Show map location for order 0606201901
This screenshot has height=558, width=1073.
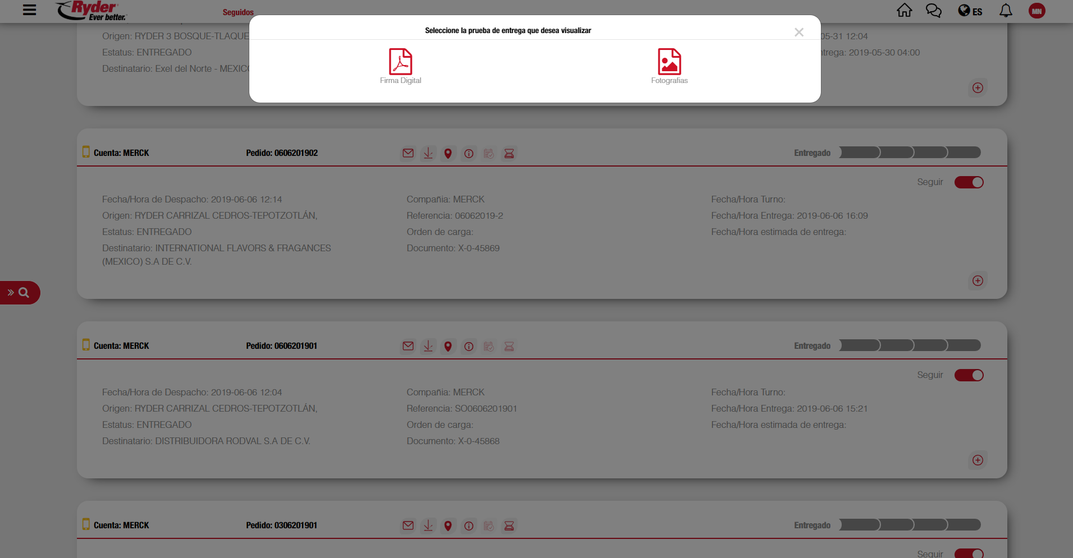(448, 347)
